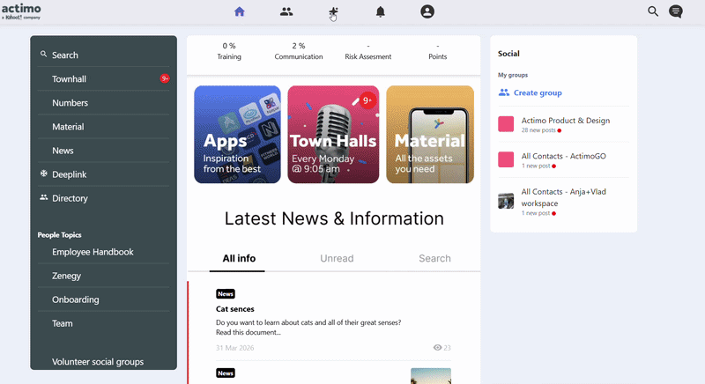Open Material in the sidebar menu
Screen dimensions: 705x384
pyautogui.click(x=103, y=127)
